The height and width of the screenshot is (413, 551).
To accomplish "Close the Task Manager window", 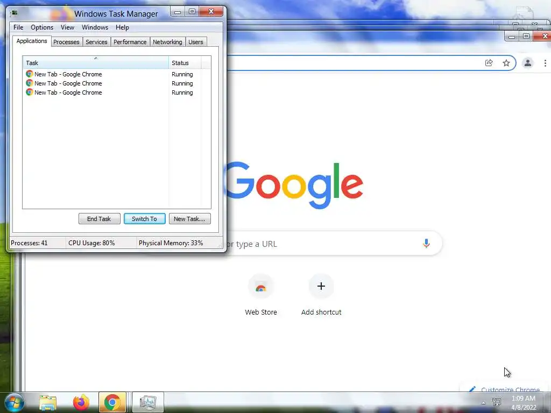I will tap(211, 12).
